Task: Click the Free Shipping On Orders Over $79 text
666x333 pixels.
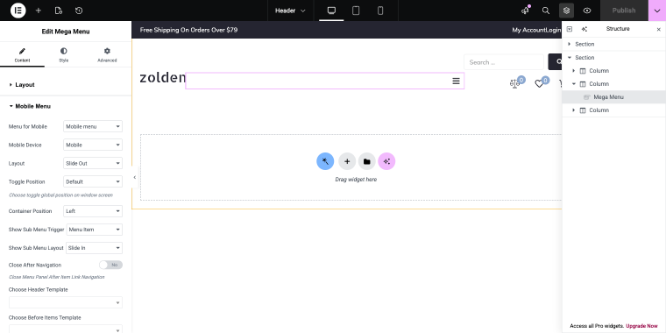Action: 188,30
